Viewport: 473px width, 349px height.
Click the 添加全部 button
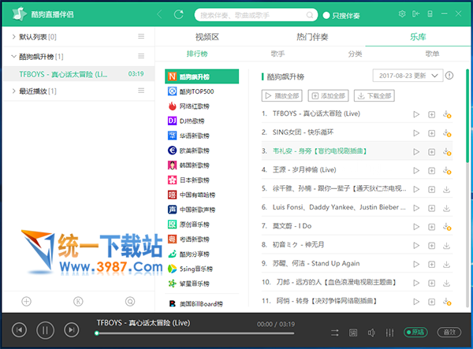(328, 96)
